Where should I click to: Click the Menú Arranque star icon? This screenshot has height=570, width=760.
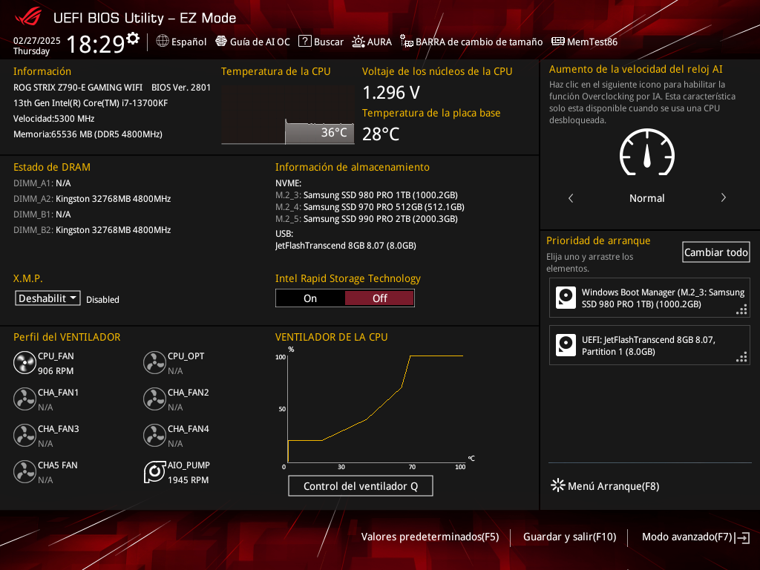[x=558, y=485]
